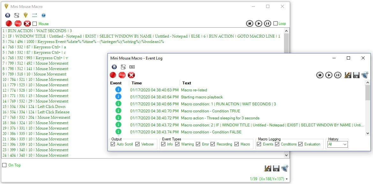Click the CLS clear icon in Event Log
The image size is (373, 184).
click(x=132, y=67)
